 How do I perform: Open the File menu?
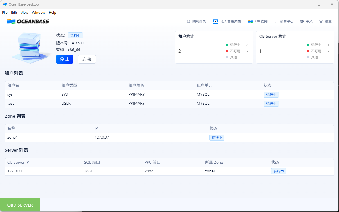pyautogui.click(x=5, y=13)
